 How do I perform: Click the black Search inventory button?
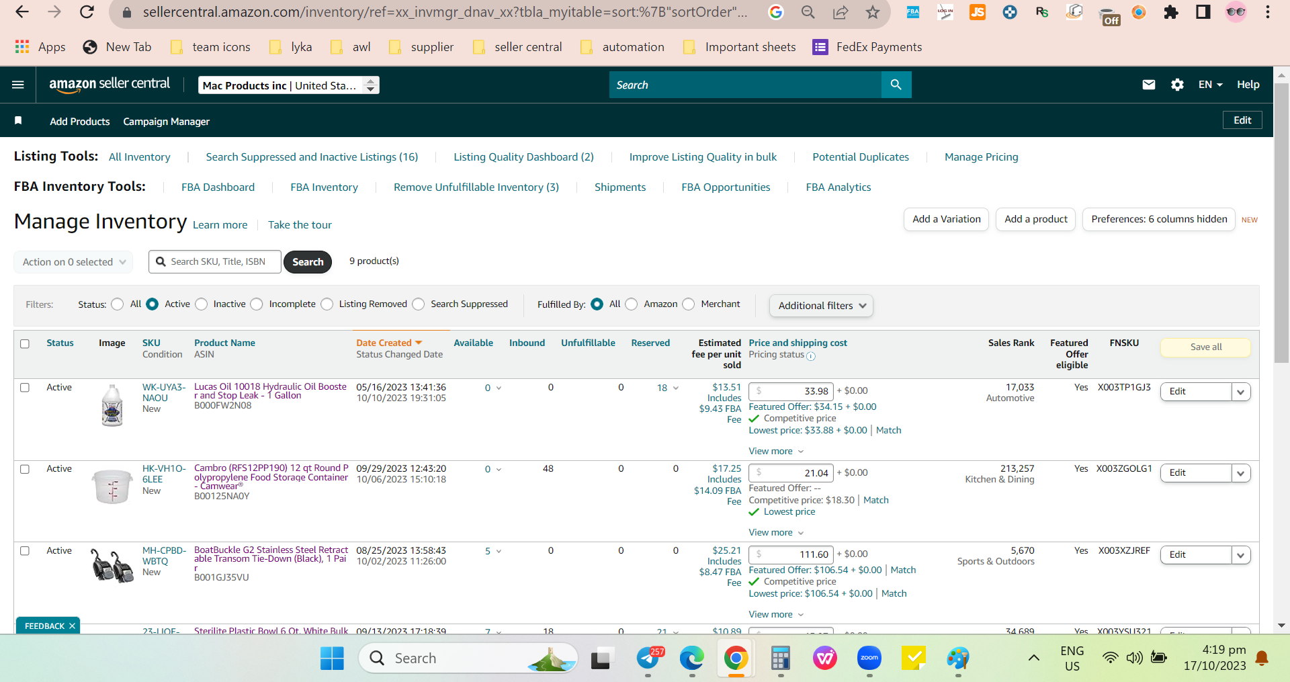click(x=308, y=262)
